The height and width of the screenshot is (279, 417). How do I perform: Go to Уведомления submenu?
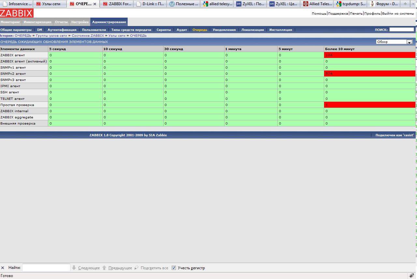click(x=224, y=30)
